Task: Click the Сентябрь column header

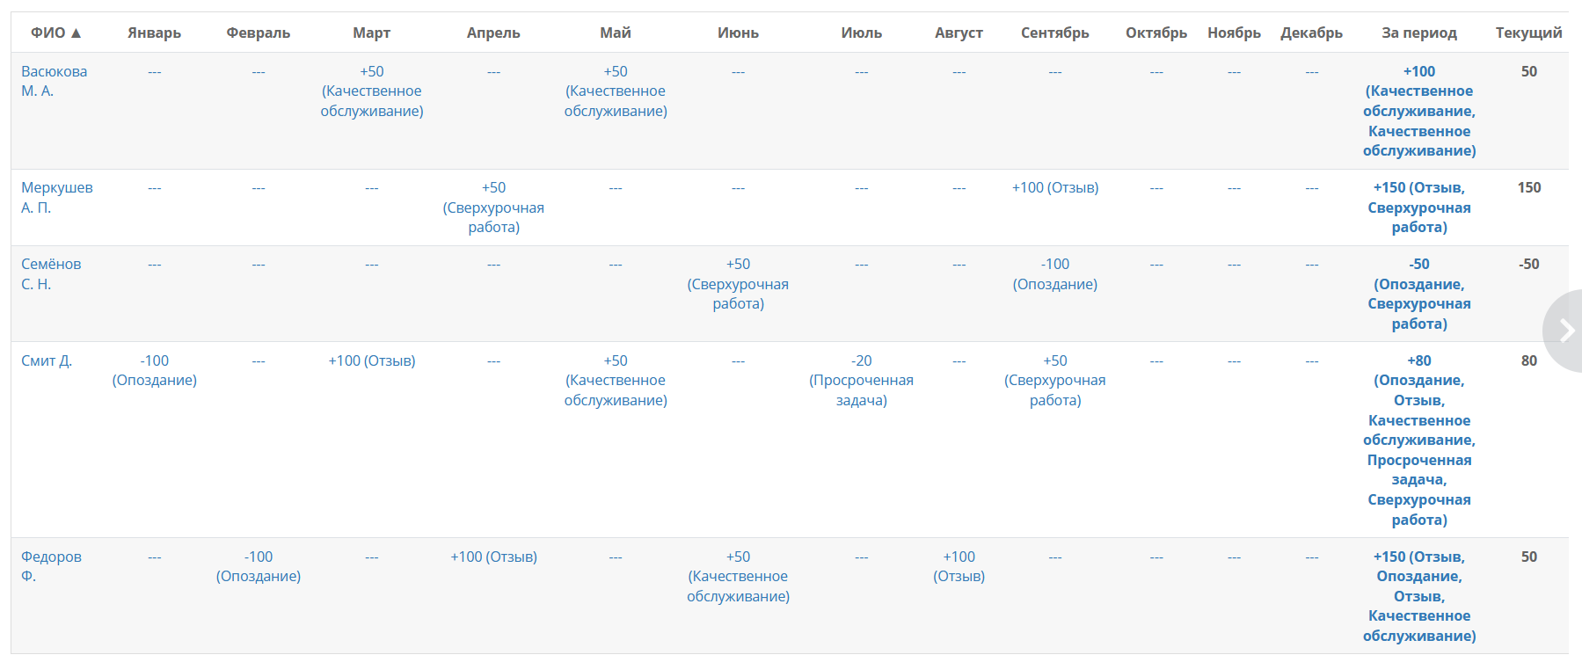Action: pos(1054,33)
